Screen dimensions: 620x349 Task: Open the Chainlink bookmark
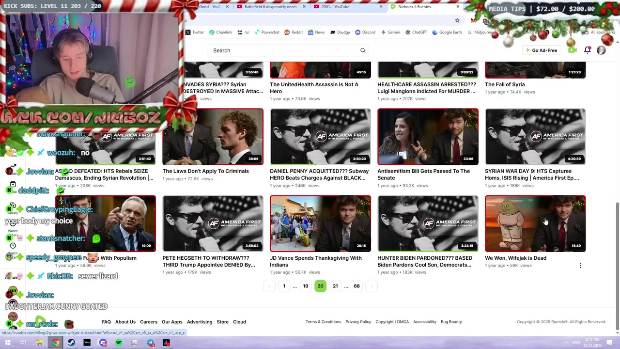click(220, 32)
